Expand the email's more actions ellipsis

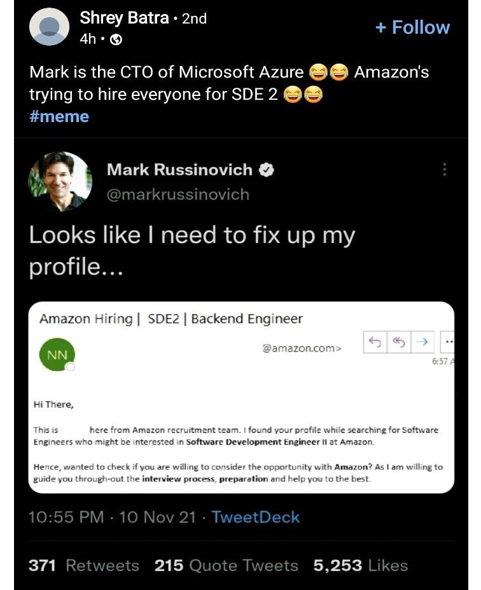(x=448, y=342)
